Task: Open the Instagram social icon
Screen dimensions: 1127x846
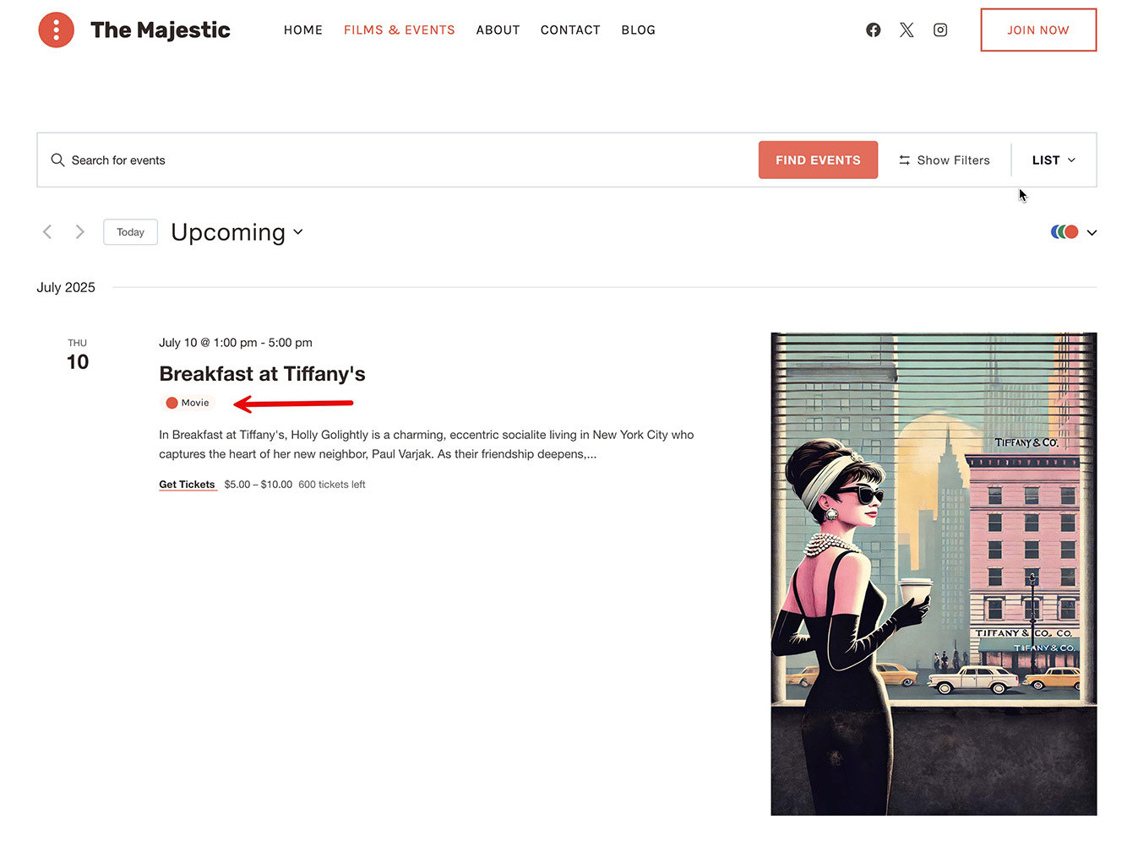Action: point(940,30)
